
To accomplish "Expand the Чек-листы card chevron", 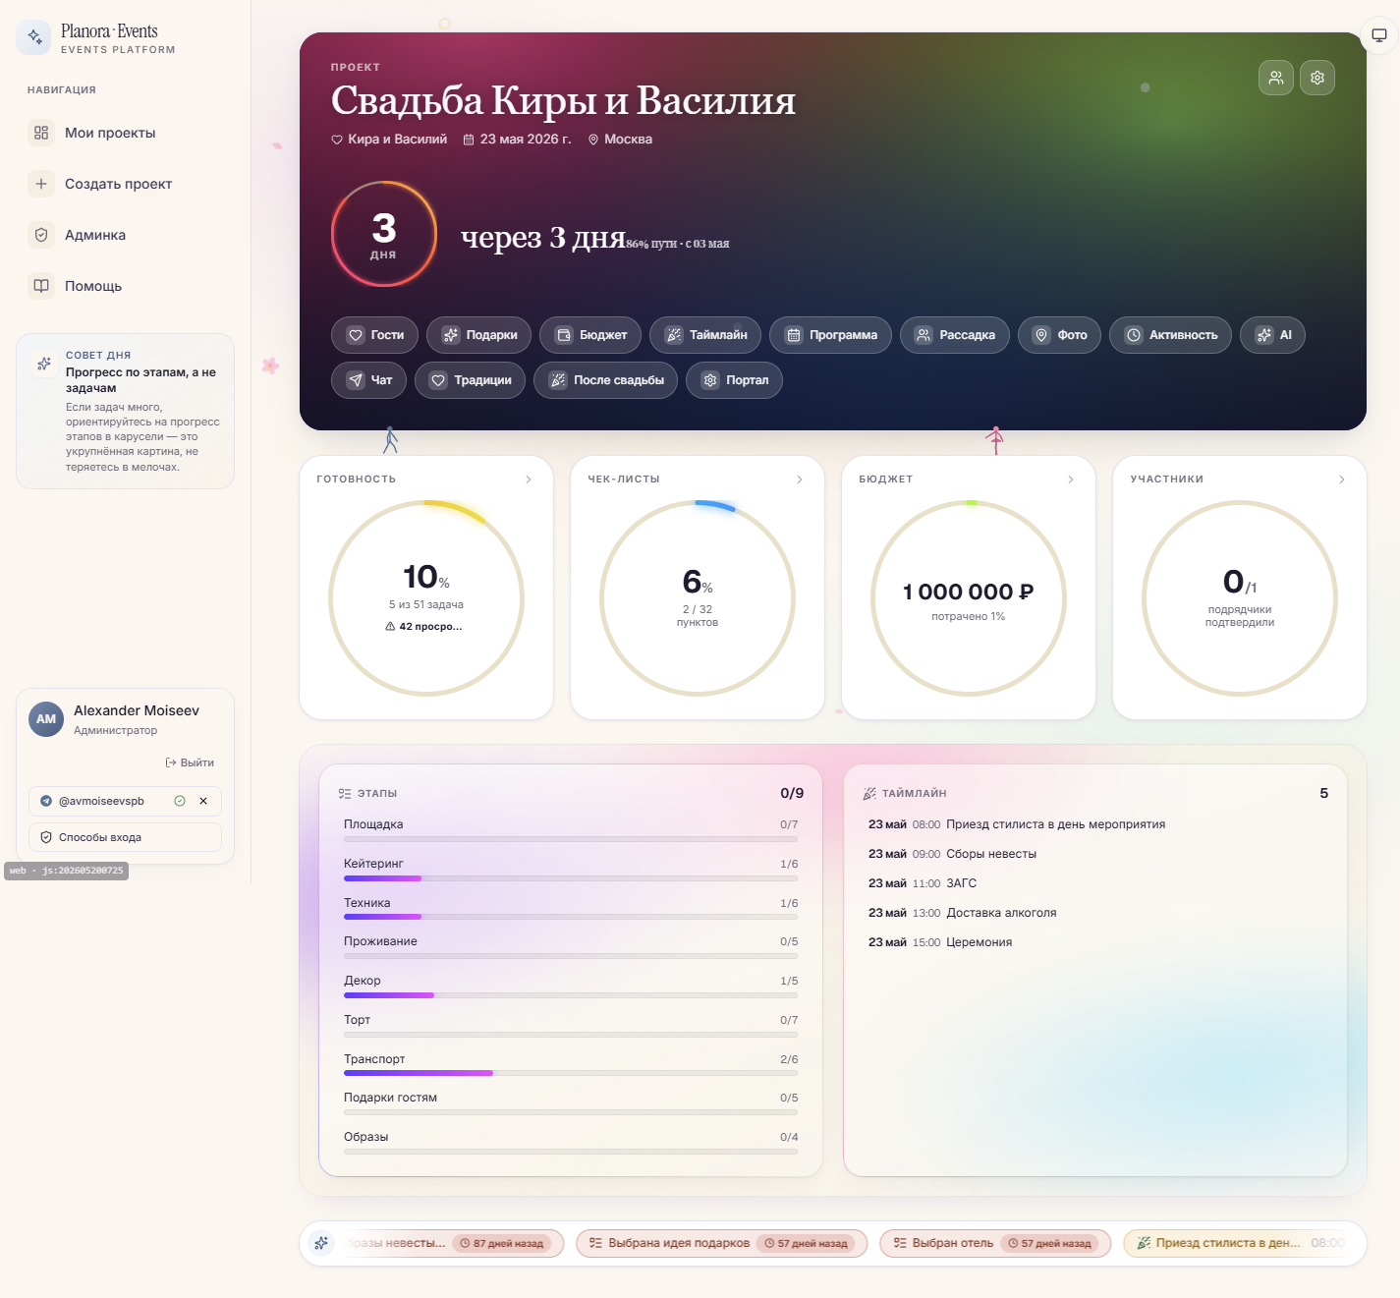I will click(x=799, y=480).
